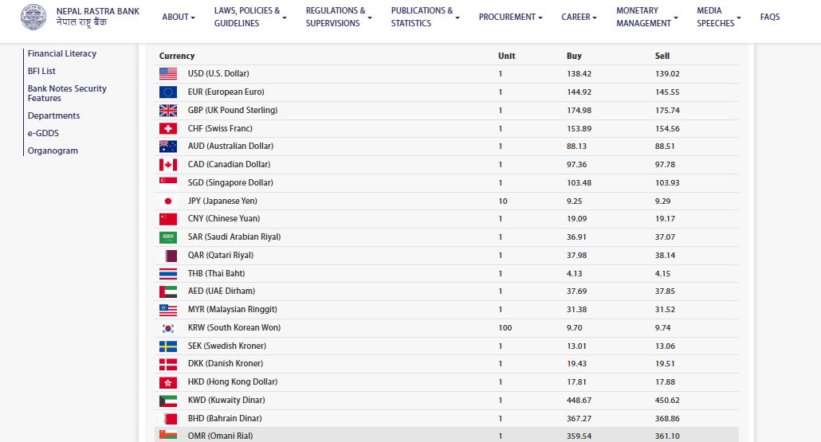Click the OMR sell rate 361.10

point(667,436)
